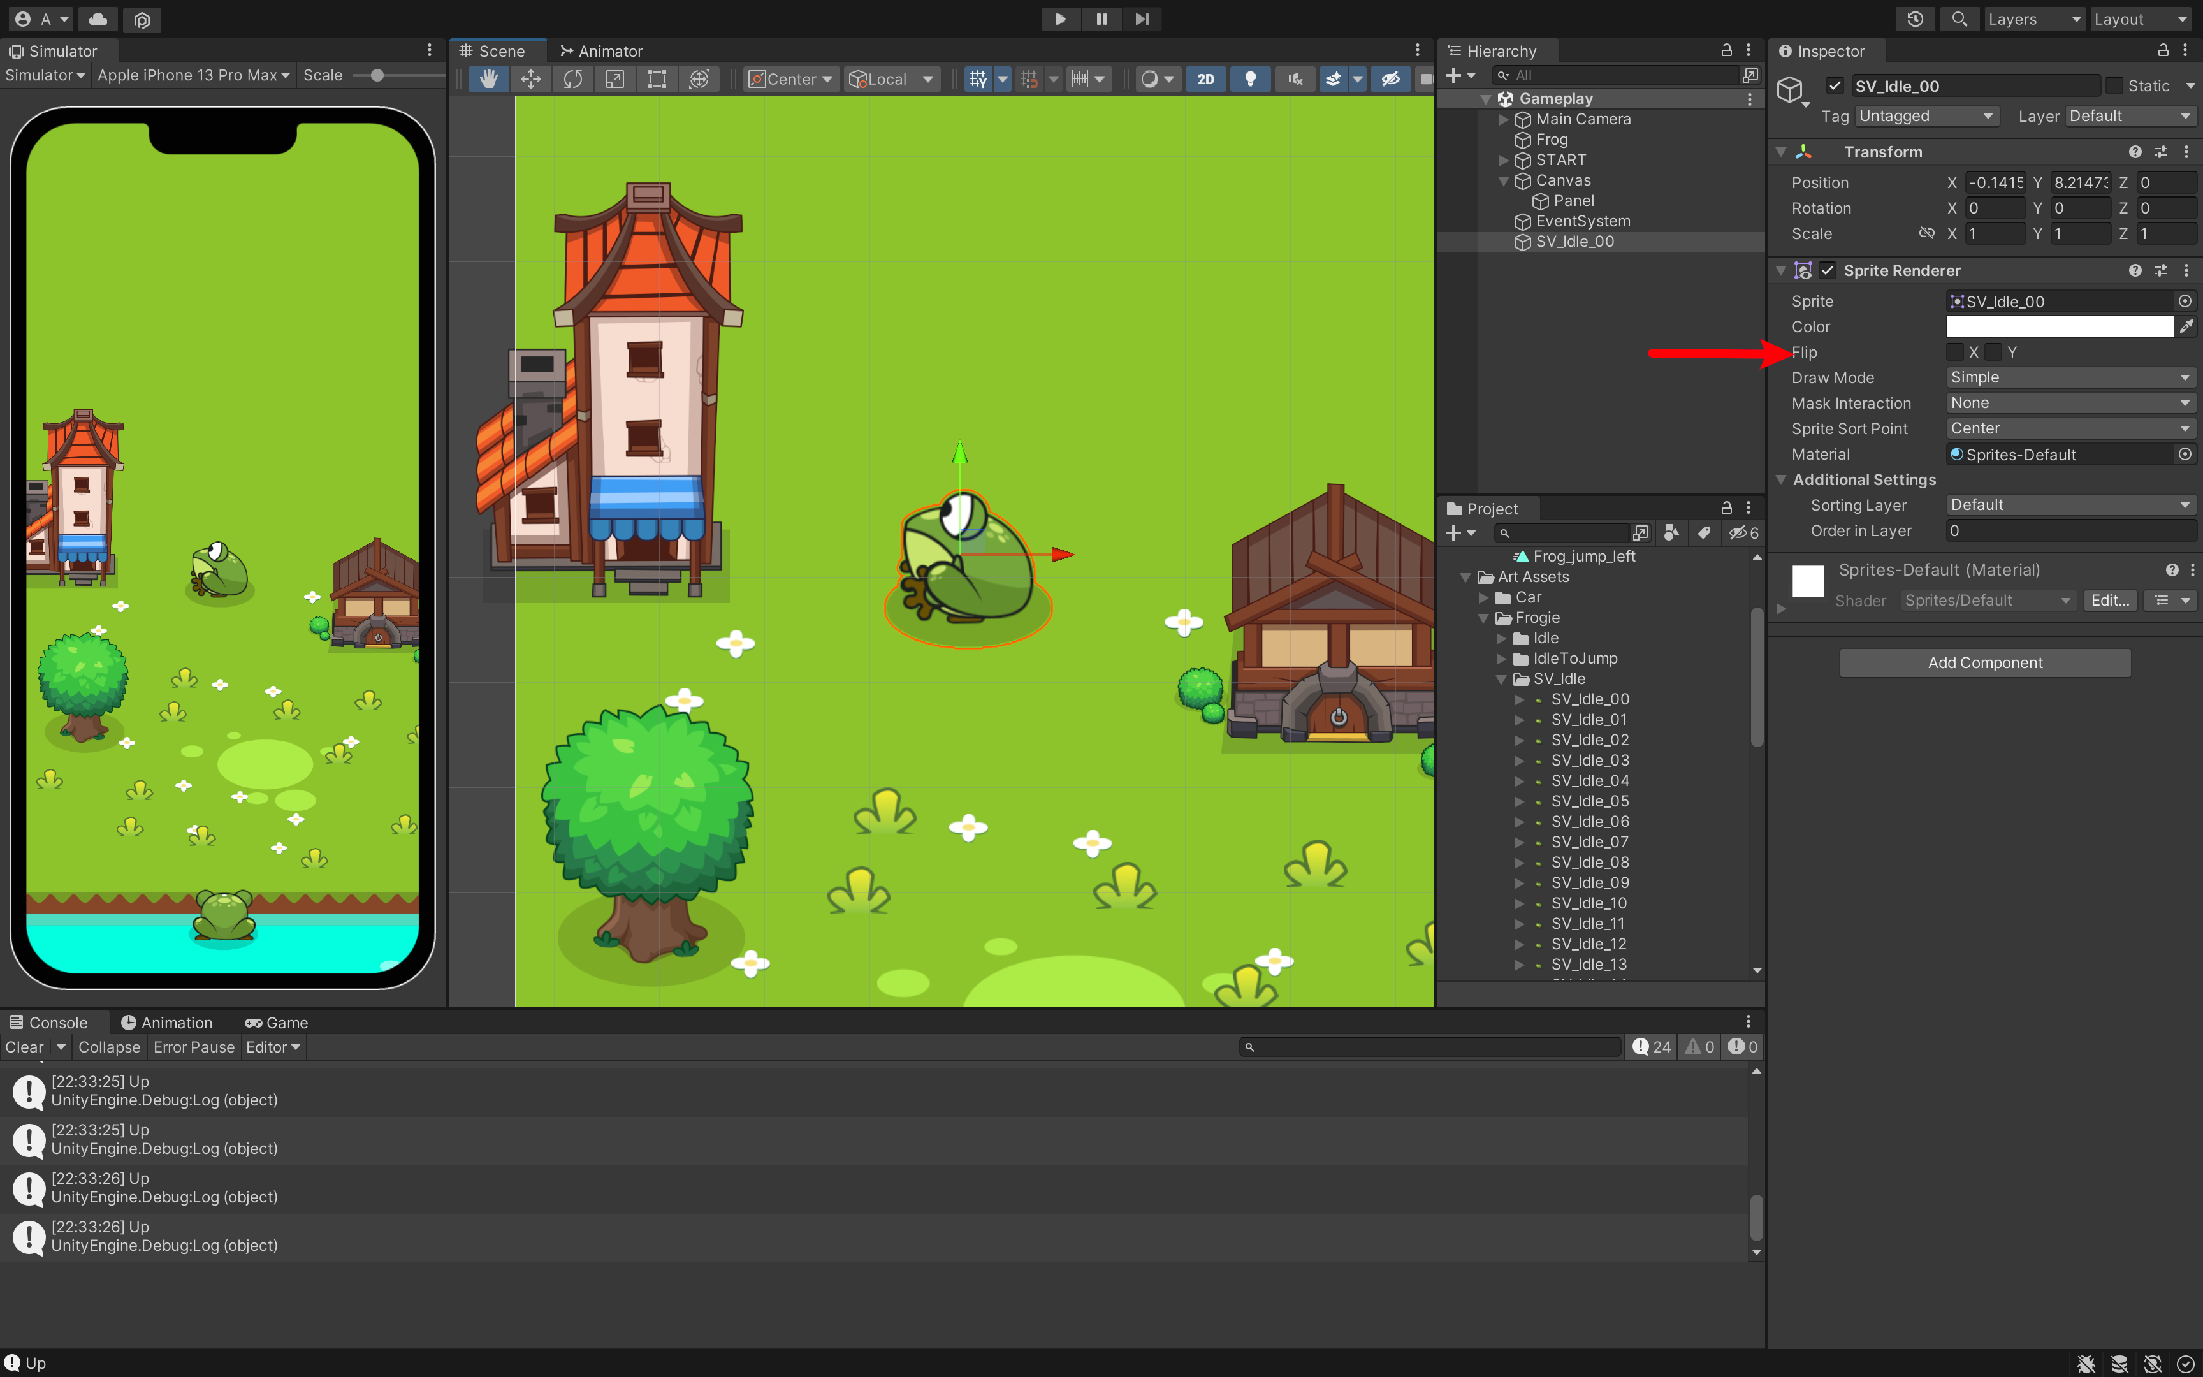This screenshot has width=2203, height=1377.
Task: Click Clear console button
Action: tap(25, 1047)
